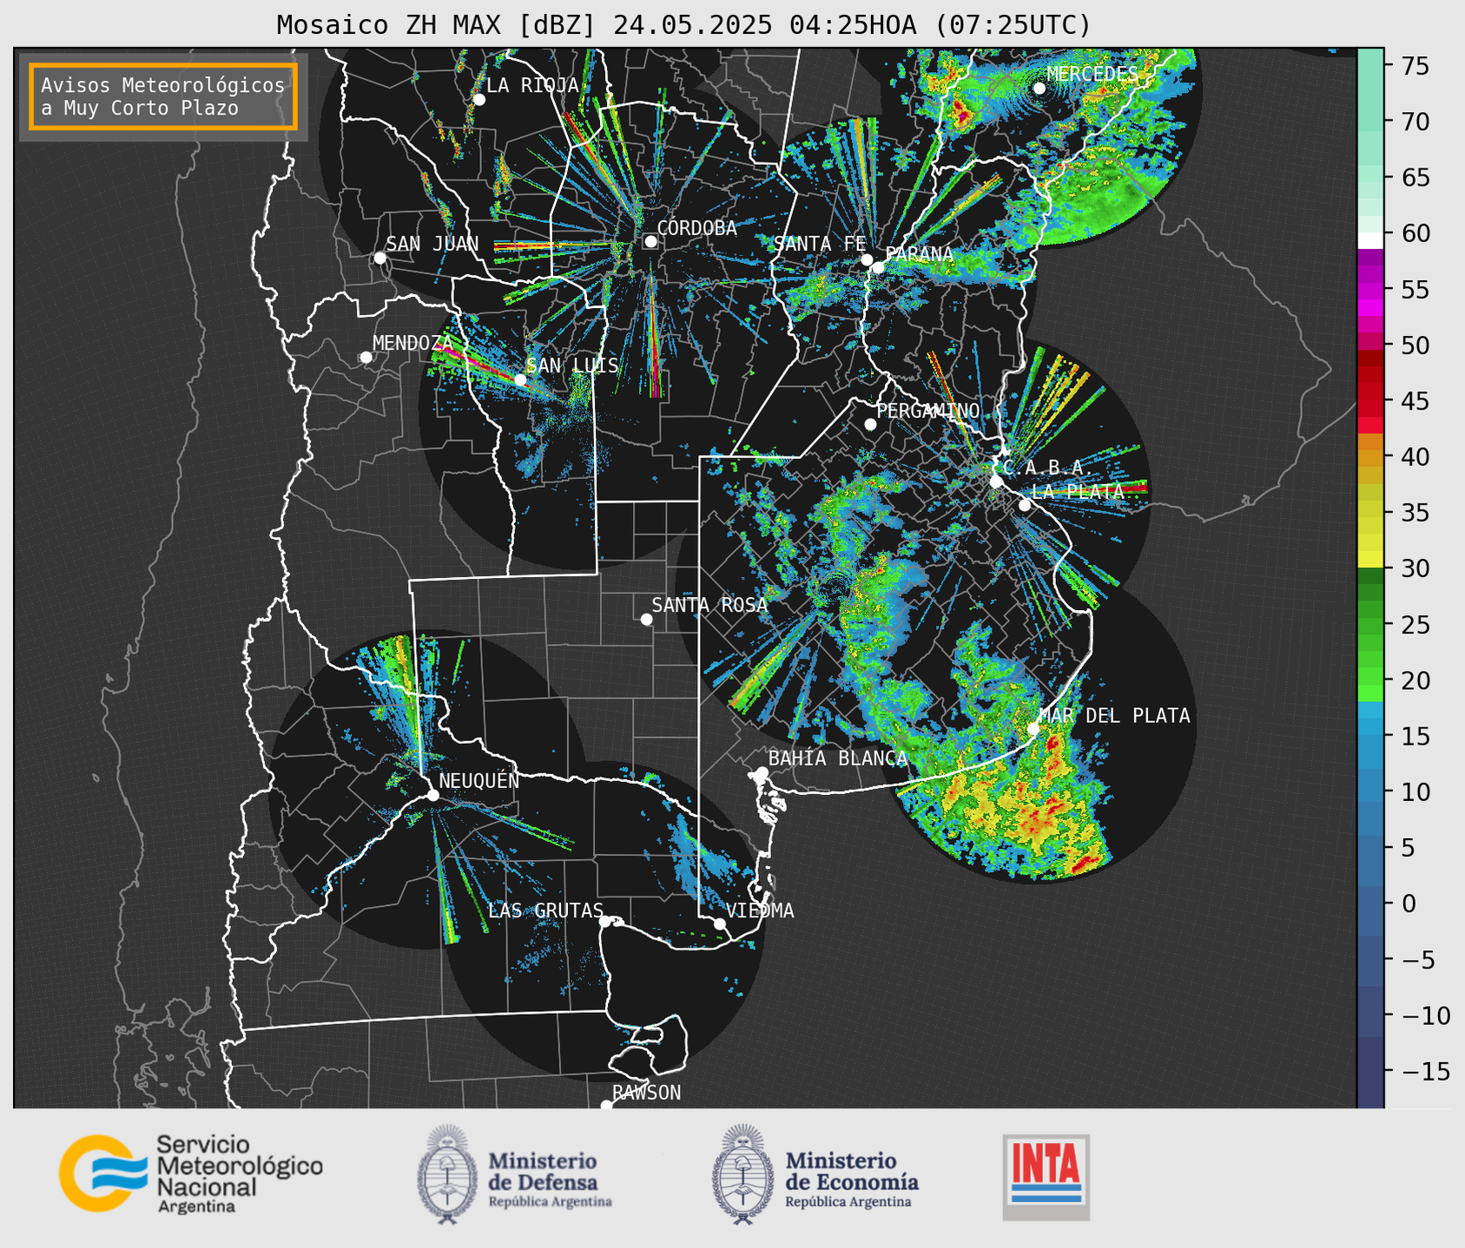This screenshot has height=1248, width=1465.
Task: Click the Santa Fe city marker
Action: point(867,259)
